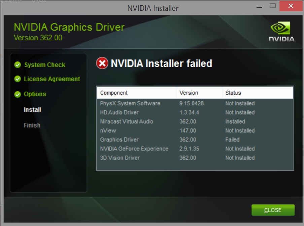Click the NVIDIA Installer failed heading
This screenshot has height=226, width=304.
[161, 63]
